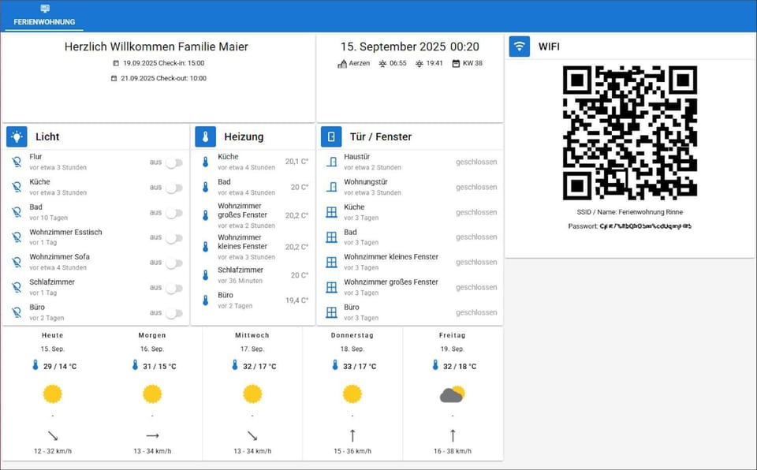Click the Wohnungstür door icon
This screenshot has width=757, height=470.
[332, 187]
